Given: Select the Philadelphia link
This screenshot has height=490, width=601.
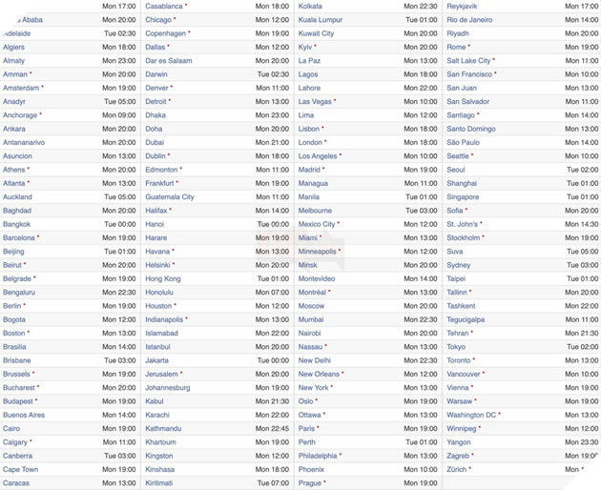Looking at the screenshot, I should (318, 457).
